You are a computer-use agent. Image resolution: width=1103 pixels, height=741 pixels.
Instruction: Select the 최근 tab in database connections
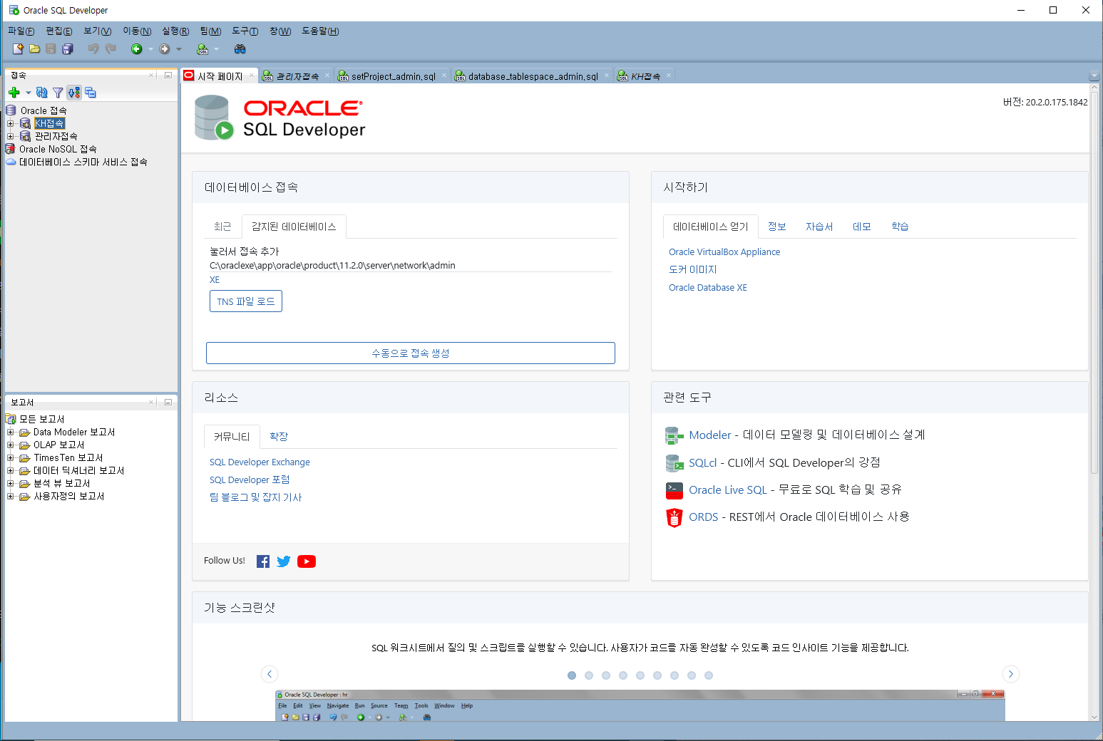click(222, 227)
